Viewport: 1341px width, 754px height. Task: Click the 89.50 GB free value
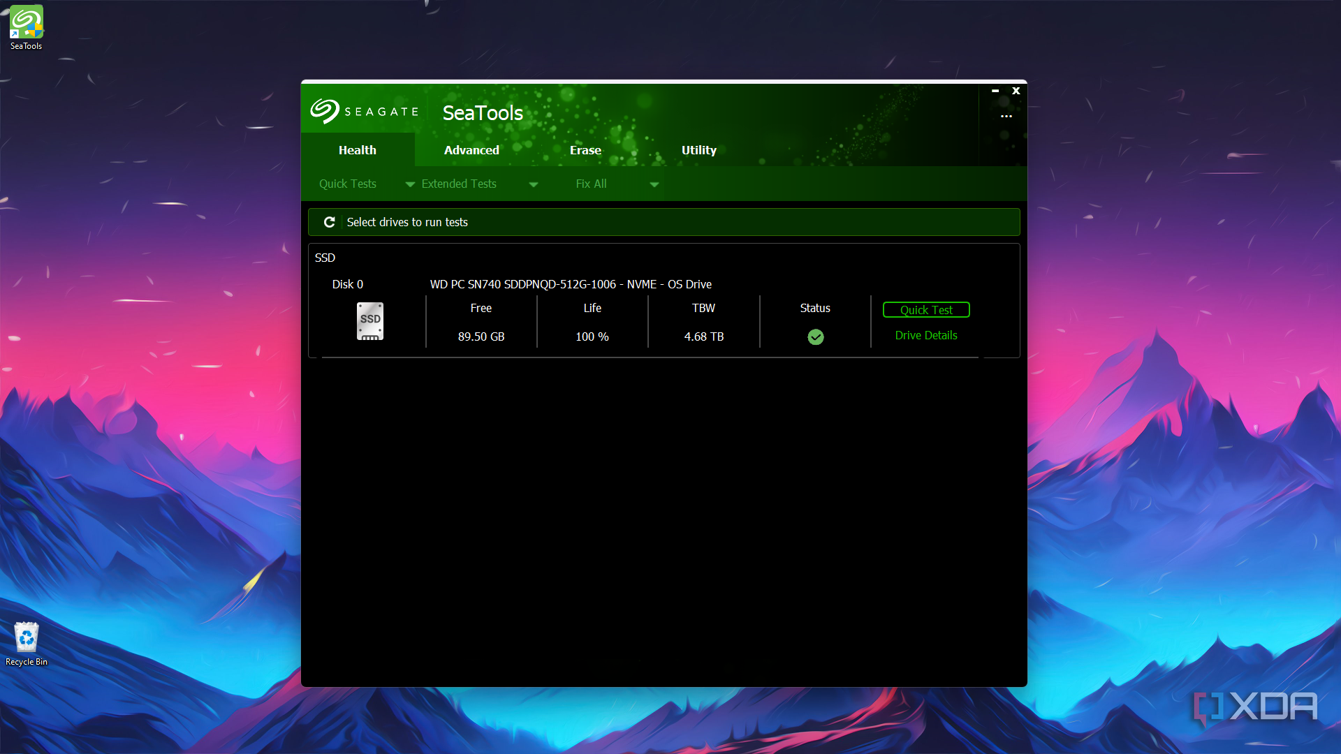[x=481, y=337]
